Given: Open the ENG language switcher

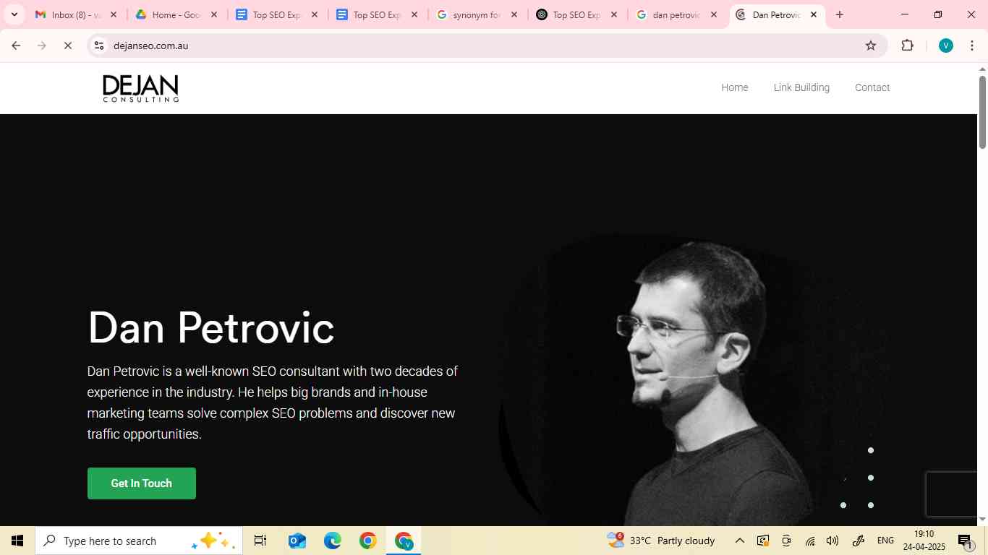Looking at the screenshot, I should [886, 540].
